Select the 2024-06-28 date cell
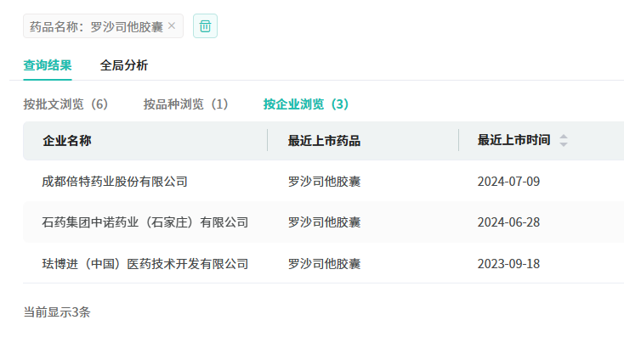Image resolution: width=624 pixels, height=348 pixels. click(x=508, y=222)
